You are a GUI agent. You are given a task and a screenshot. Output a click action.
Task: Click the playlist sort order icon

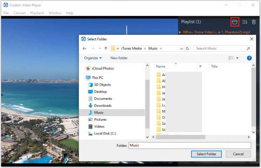pyautogui.click(x=244, y=22)
